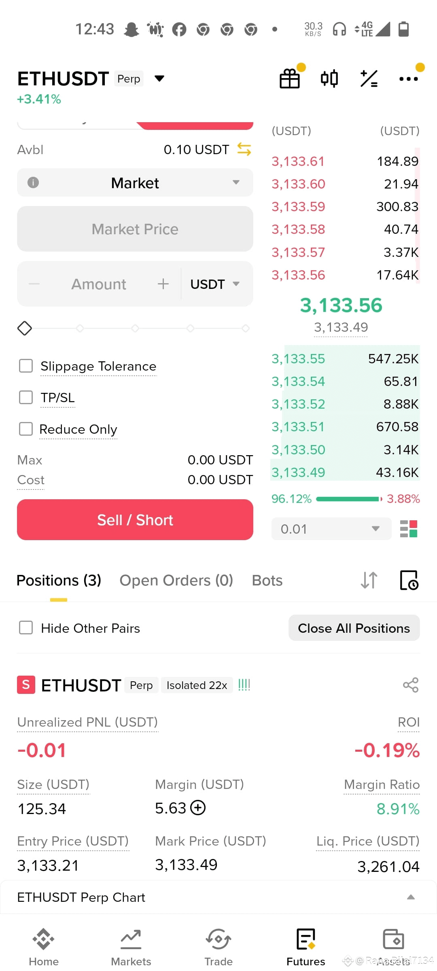Open the three-dot more options menu

point(409,78)
